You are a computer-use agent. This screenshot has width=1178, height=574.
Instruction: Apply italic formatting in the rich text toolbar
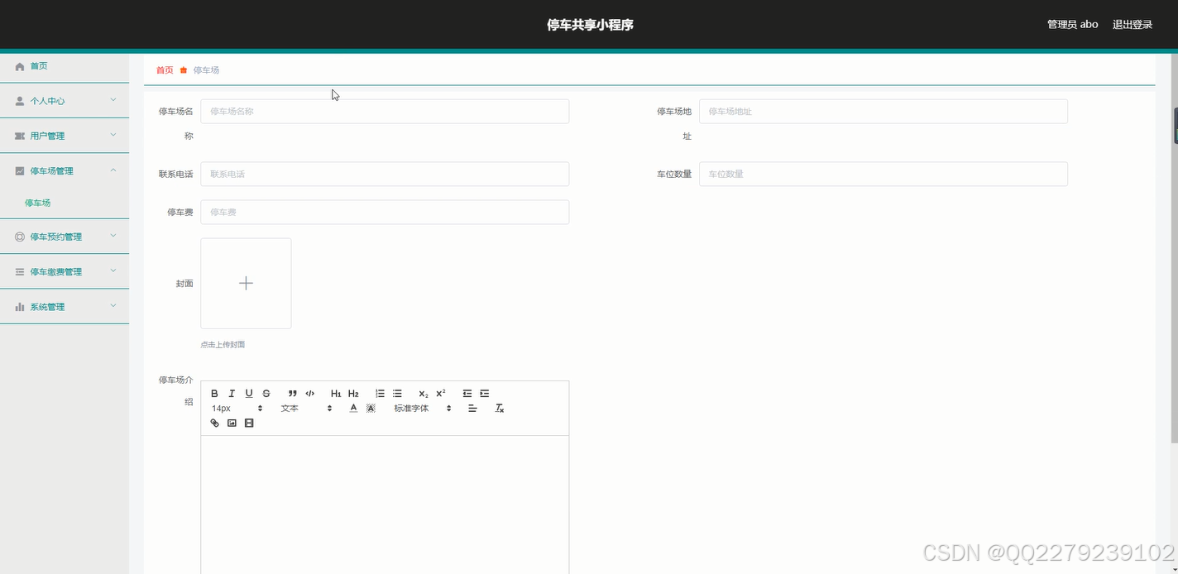click(x=232, y=393)
